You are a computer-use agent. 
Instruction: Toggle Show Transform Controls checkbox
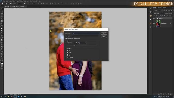click(x=24, y=4)
